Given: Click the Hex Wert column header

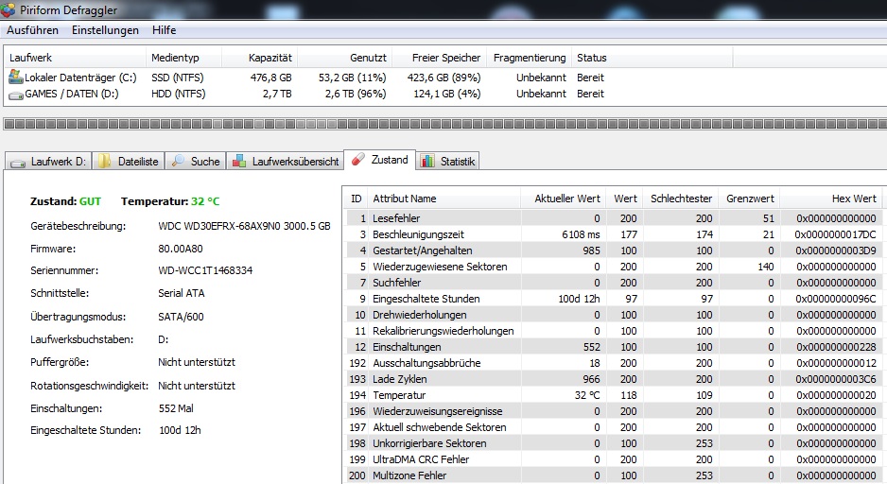Looking at the screenshot, I should pos(830,199).
